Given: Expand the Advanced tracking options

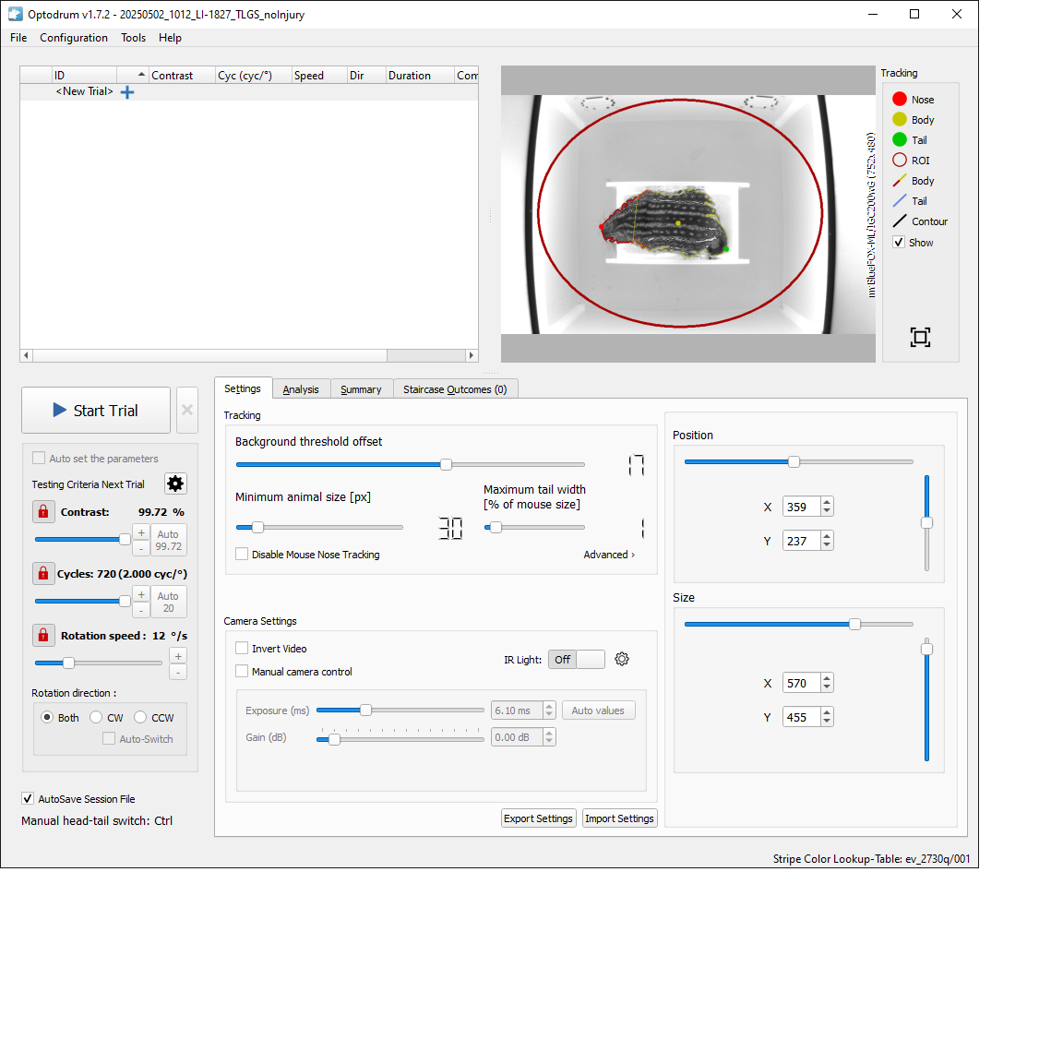Looking at the screenshot, I should 608,555.
